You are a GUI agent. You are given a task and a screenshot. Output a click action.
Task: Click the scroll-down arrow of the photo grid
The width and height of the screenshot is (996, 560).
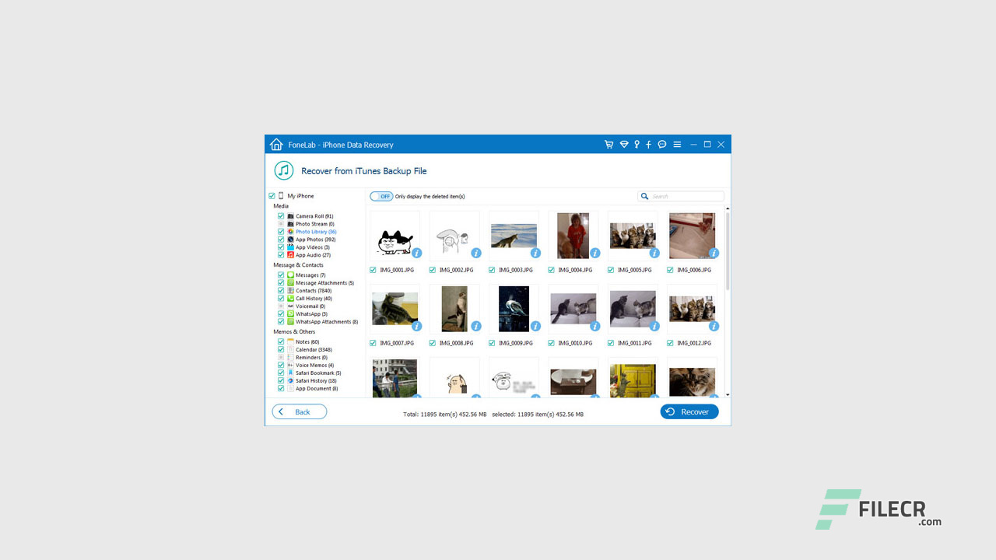pos(728,395)
